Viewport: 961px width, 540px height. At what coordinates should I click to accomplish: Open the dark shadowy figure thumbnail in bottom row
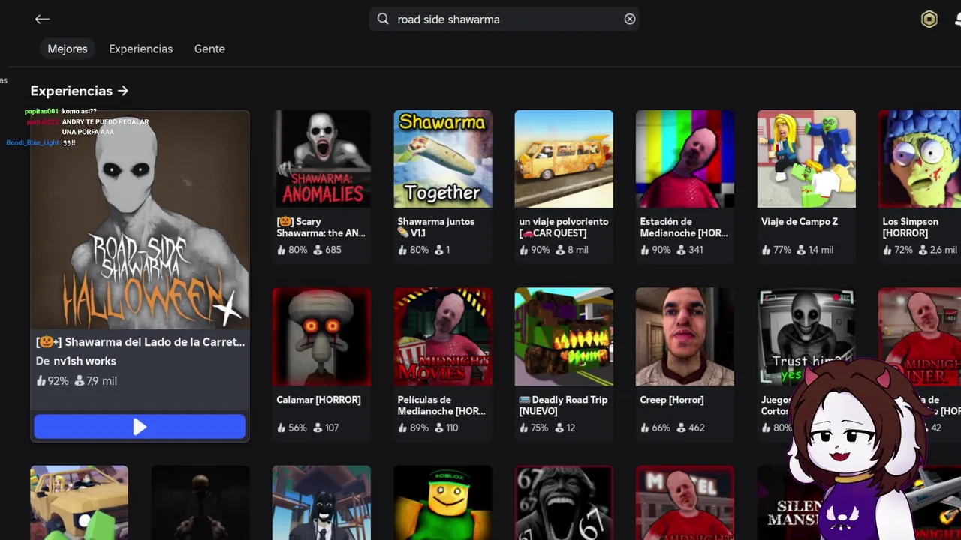click(200, 502)
